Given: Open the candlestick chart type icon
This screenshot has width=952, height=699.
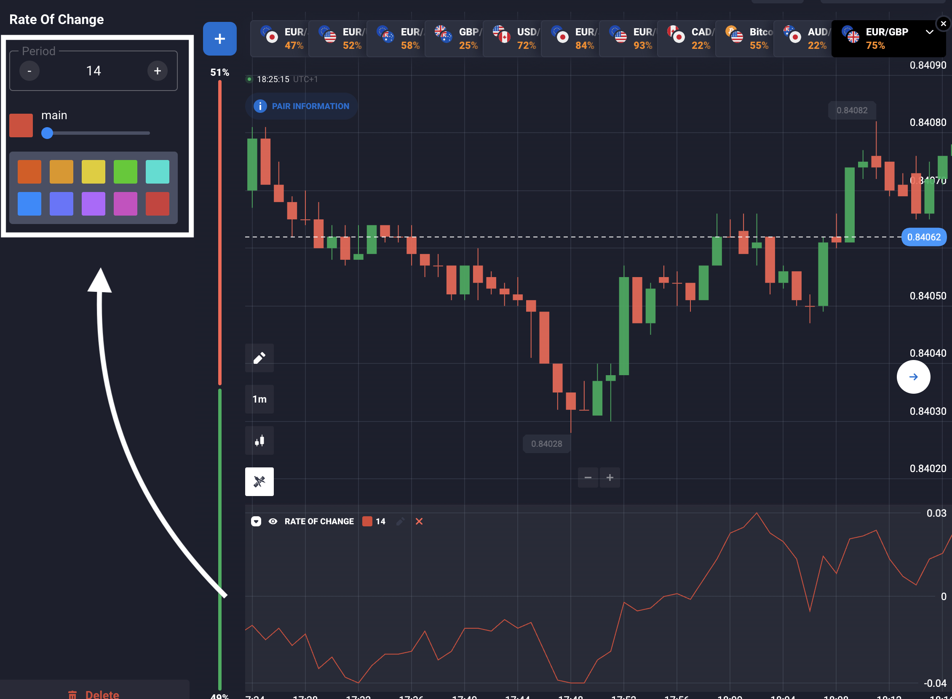Looking at the screenshot, I should click(259, 441).
